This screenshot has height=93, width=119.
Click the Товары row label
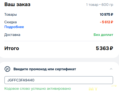11,14
